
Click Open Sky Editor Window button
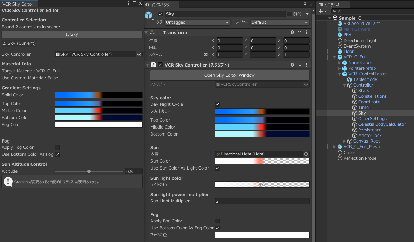230,75
